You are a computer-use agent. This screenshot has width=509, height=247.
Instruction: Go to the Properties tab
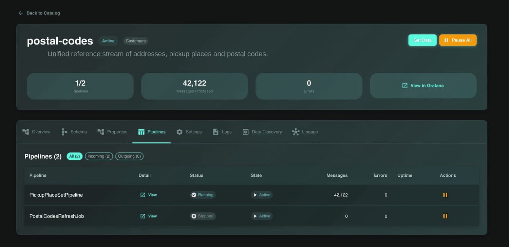[112, 132]
